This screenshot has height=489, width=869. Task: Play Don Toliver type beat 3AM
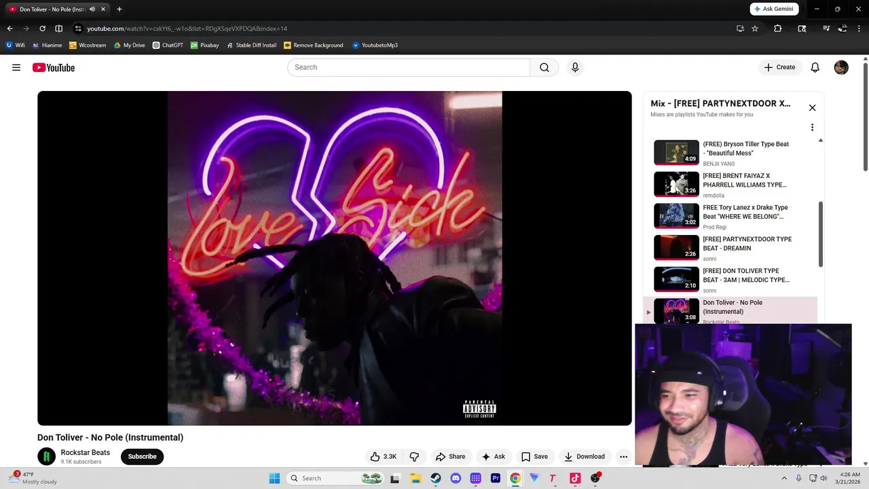click(x=676, y=279)
